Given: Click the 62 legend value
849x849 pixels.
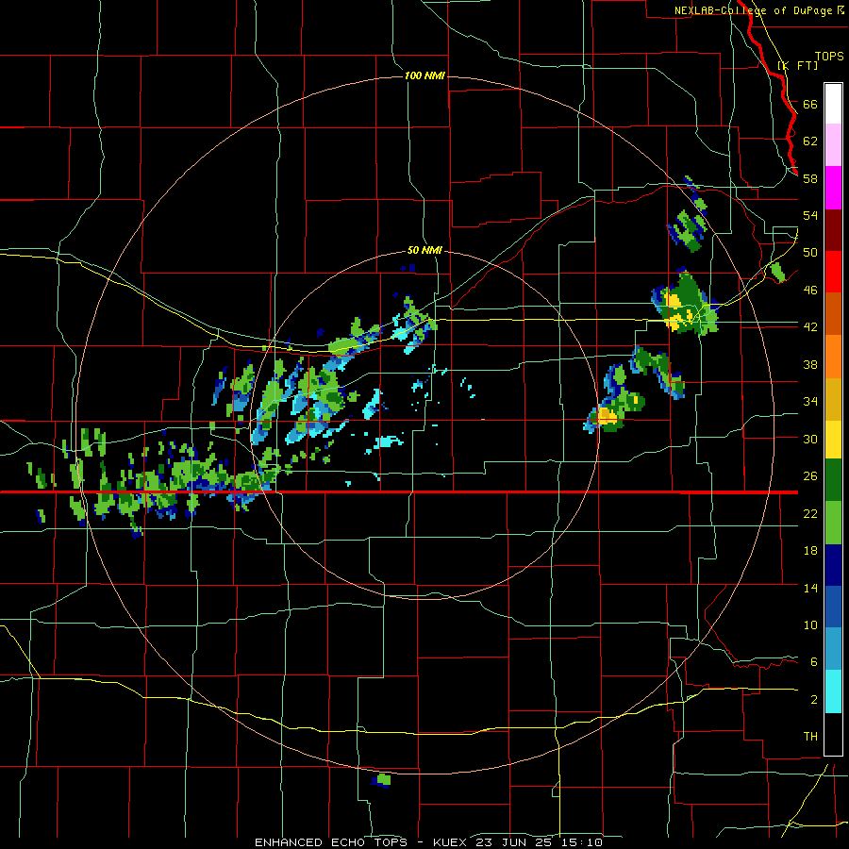Looking at the screenshot, I should point(810,141).
